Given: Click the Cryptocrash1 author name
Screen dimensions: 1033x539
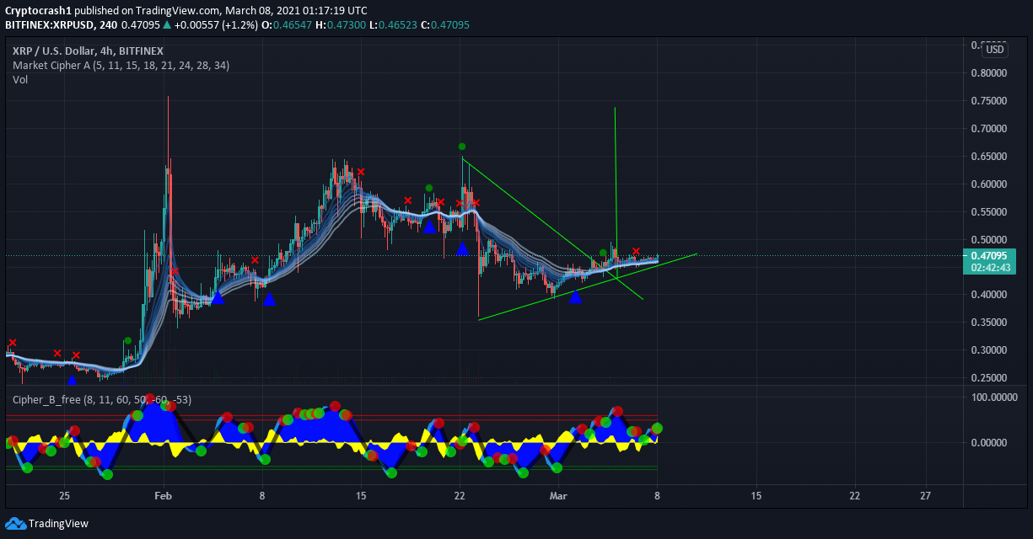Looking at the screenshot, I should coord(38,11).
